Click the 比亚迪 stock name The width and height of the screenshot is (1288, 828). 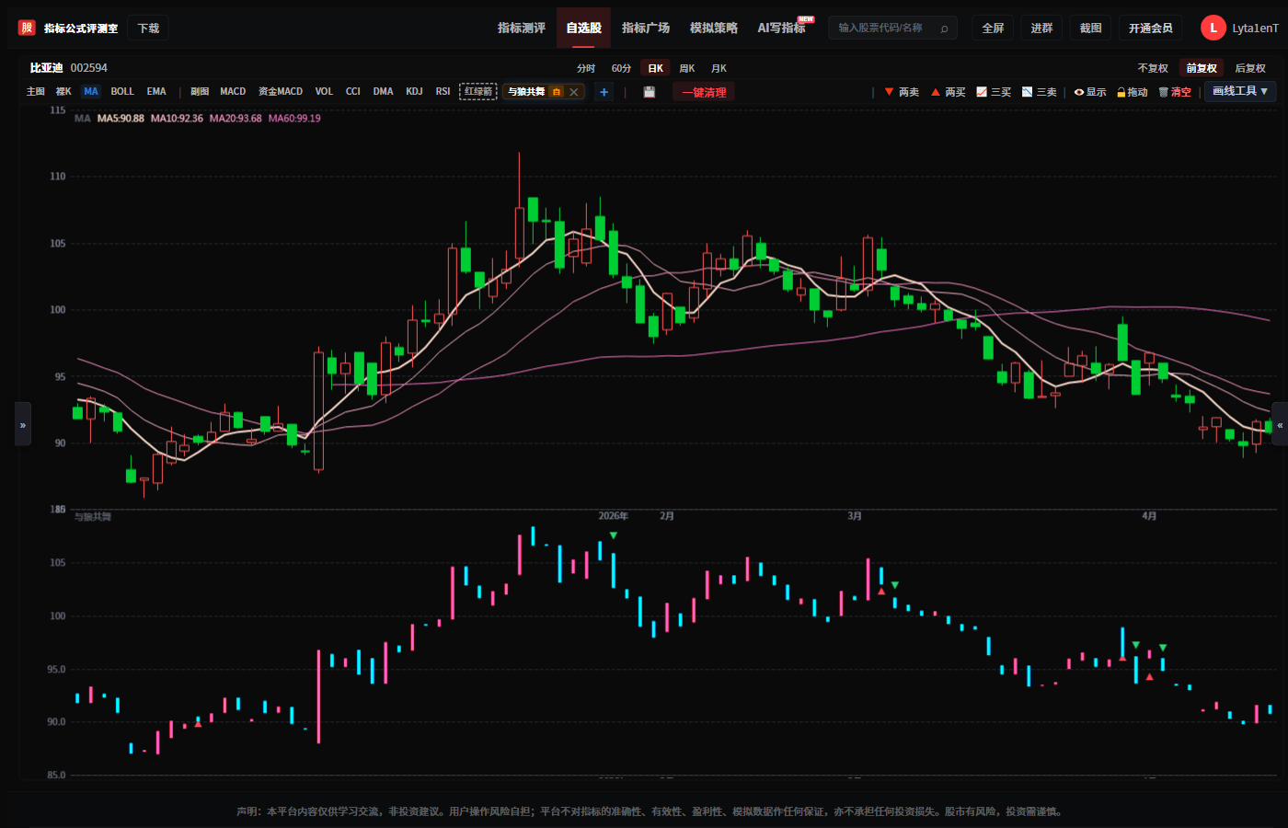click(x=46, y=68)
